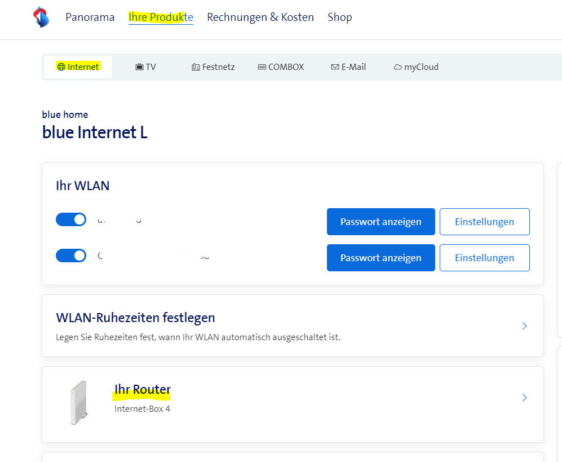This screenshot has height=462, width=562.
Task: Open Einstellungen for the second WLAN
Action: coord(484,258)
